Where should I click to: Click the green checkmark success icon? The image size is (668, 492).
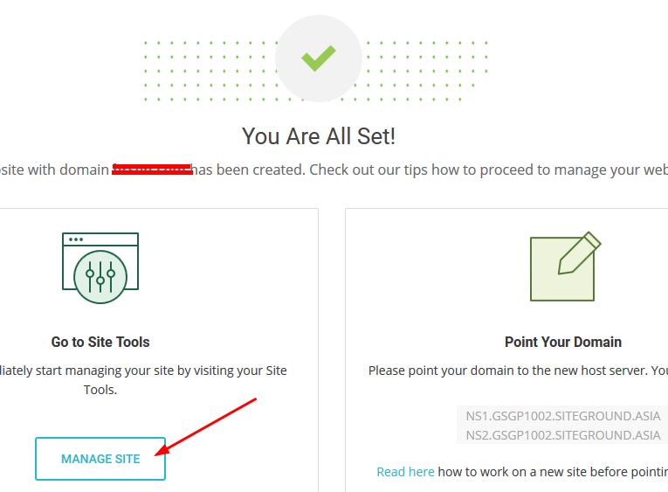pyautogui.click(x=319, y=59)
